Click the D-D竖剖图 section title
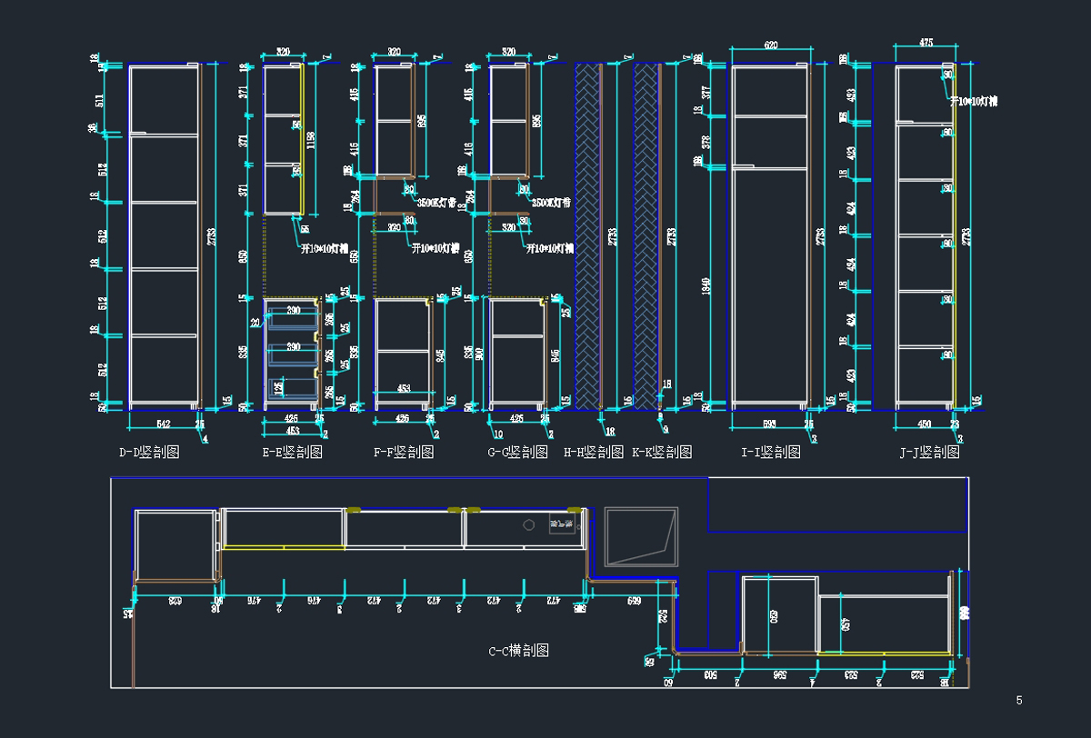This screenshot has height=738, width=1091. coord(149,453)
